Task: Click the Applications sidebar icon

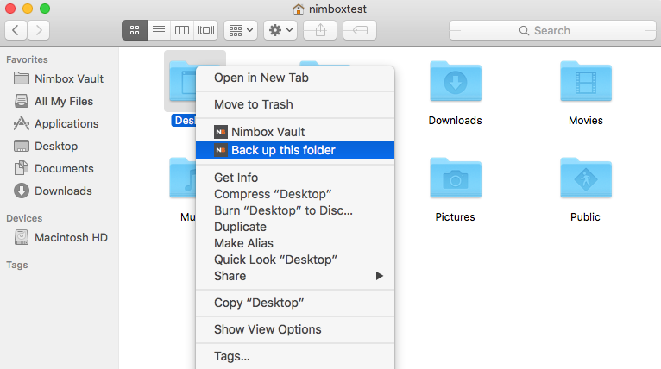Action: [22, 123]
